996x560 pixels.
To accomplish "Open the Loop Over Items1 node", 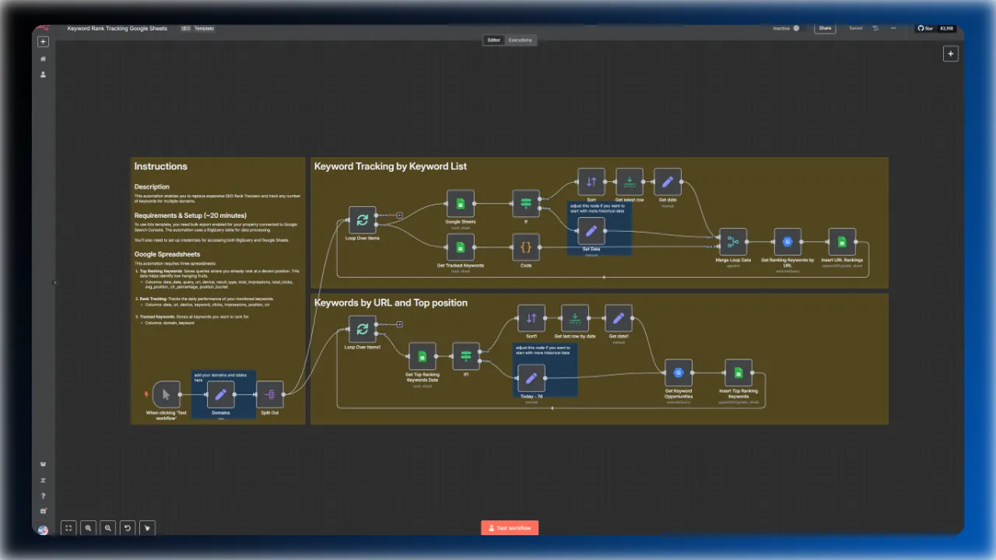I will coord(363,329).
